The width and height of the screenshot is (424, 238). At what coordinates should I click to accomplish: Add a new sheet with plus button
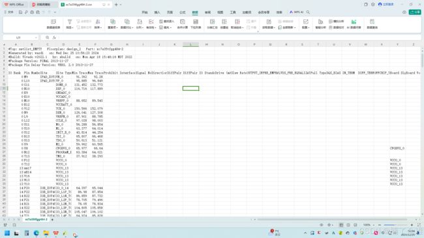pyautogui.click(x=52, y=220)
